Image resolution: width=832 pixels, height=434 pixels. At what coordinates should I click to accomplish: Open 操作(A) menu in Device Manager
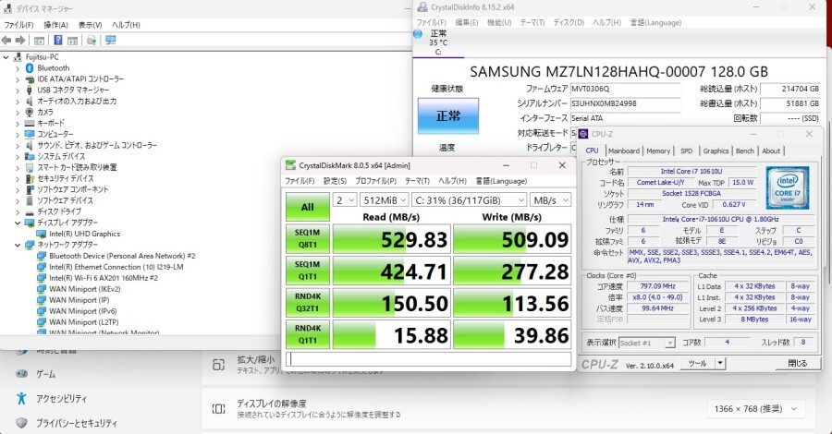pos(55,25)
